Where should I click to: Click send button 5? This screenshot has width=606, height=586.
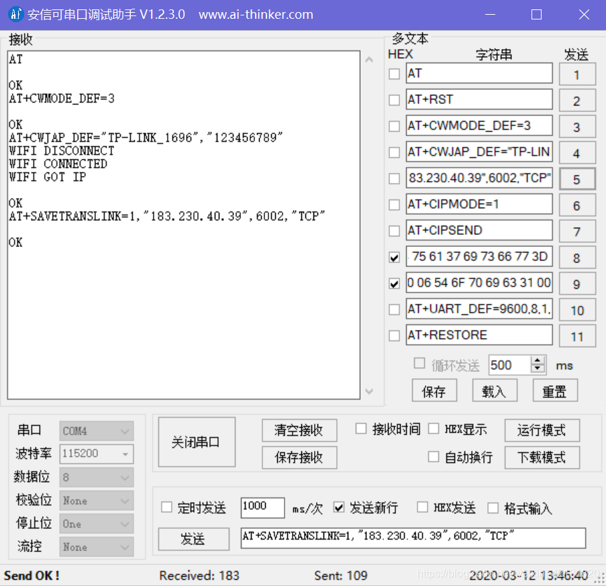577,179
